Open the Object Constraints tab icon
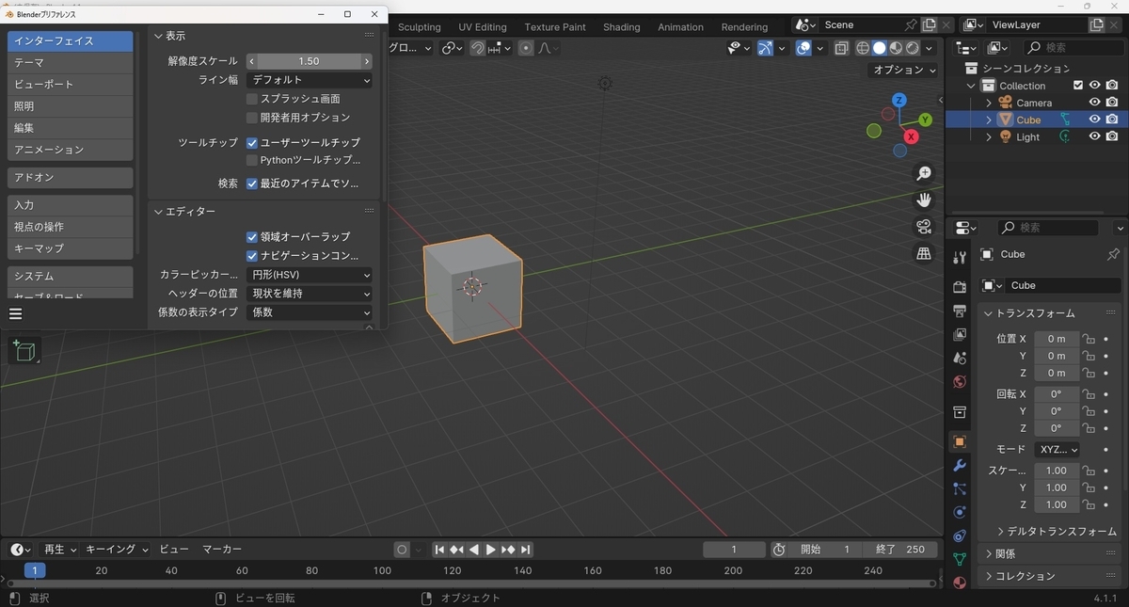 (959, 535)
